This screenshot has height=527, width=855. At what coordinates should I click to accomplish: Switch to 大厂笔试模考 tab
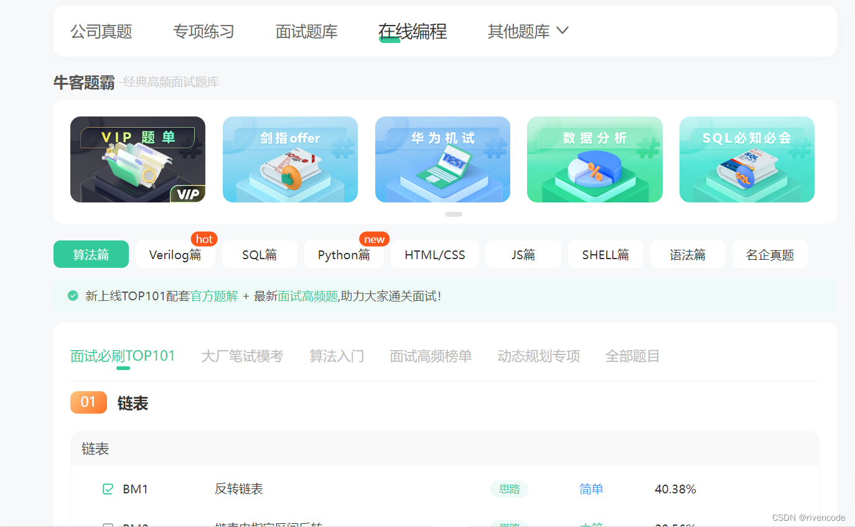point(242,356)
